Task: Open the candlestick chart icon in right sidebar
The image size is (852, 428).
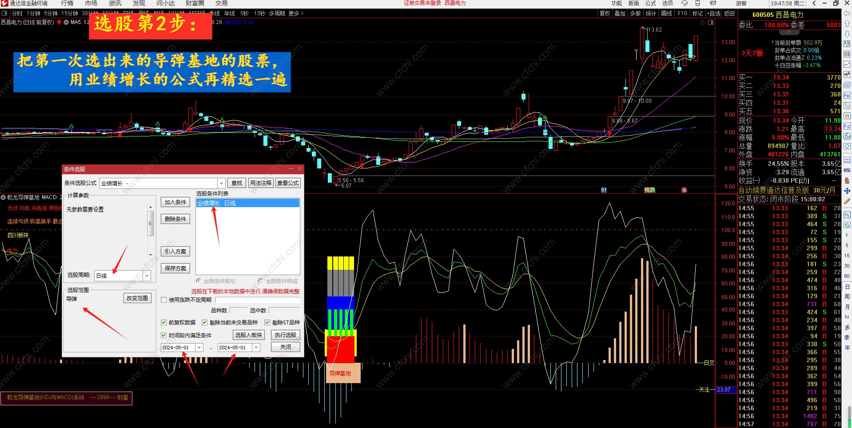Action: pos(847,75)
